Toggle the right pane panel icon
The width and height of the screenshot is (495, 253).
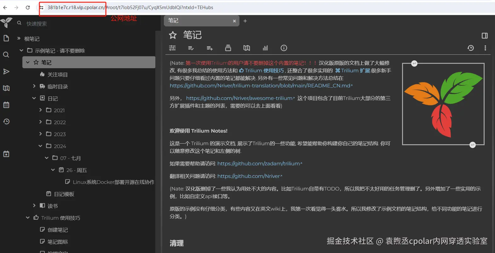(x=485, y=36)
